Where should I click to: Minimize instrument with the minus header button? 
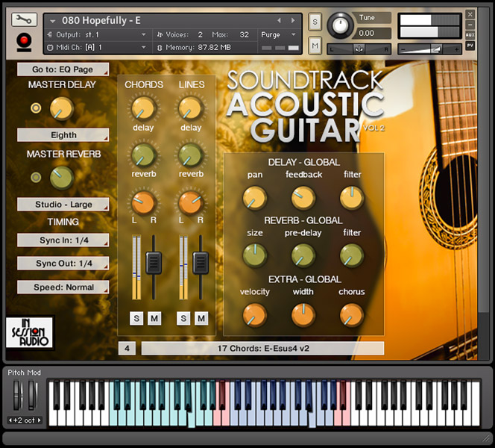click(x=470, y=25)
